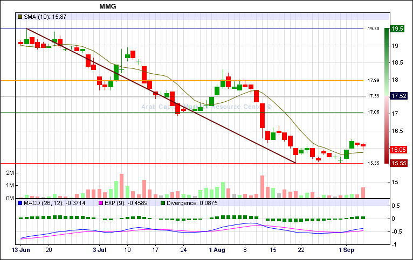Image resolution: width=413 pixels, height=260 pixels.
Task: Click the 19.50 resistance level label
Action: coord(374,29)
